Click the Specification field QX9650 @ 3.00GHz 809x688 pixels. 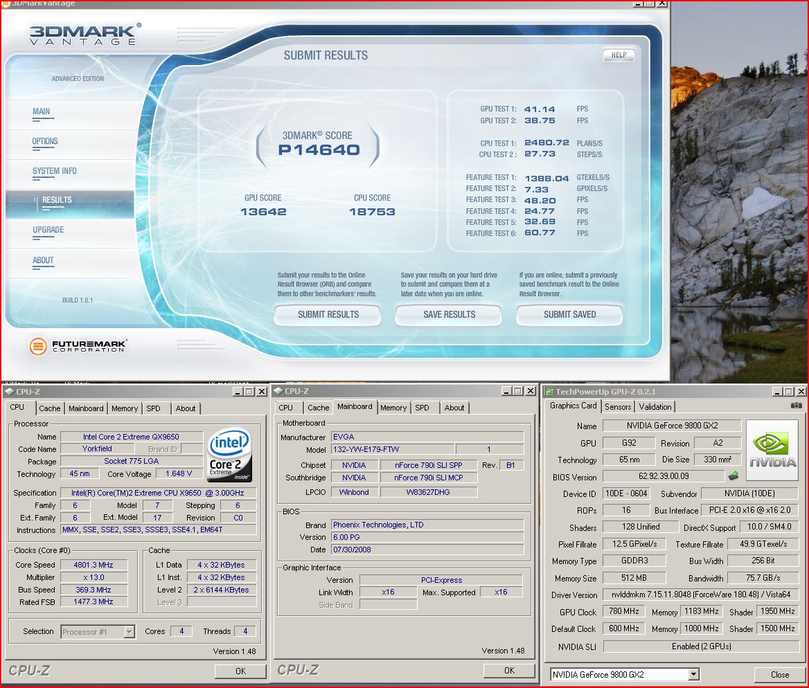tap(158, 493)
